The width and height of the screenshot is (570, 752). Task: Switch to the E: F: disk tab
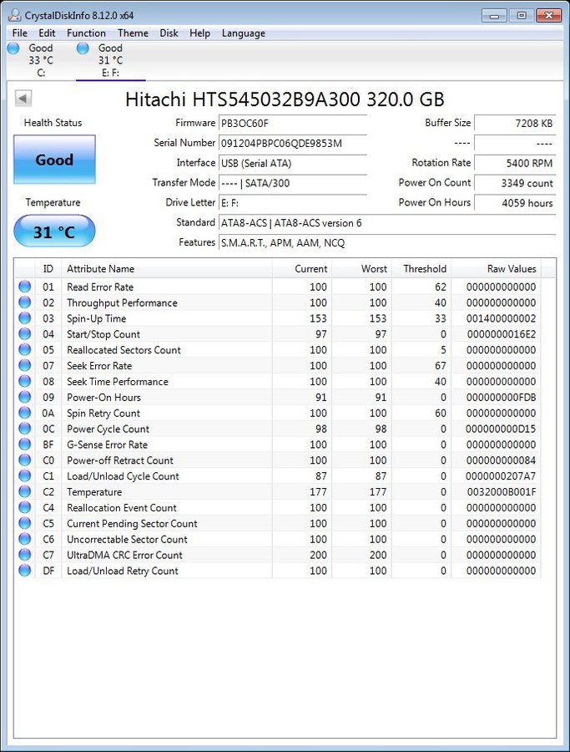(x=111, y=60)
